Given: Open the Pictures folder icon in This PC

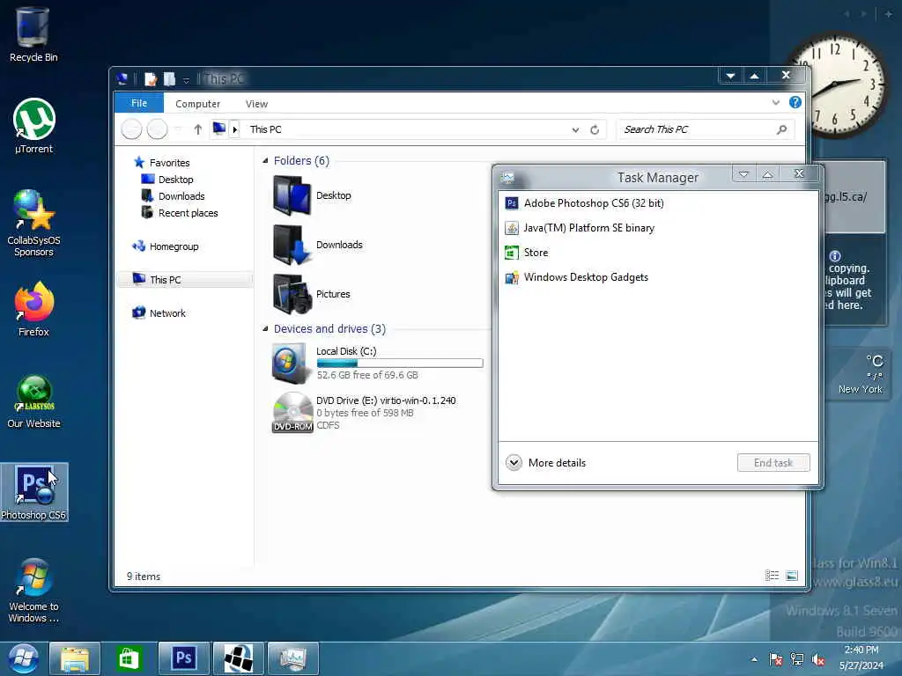Looking at the screenshot, I should tap(292, 294).
